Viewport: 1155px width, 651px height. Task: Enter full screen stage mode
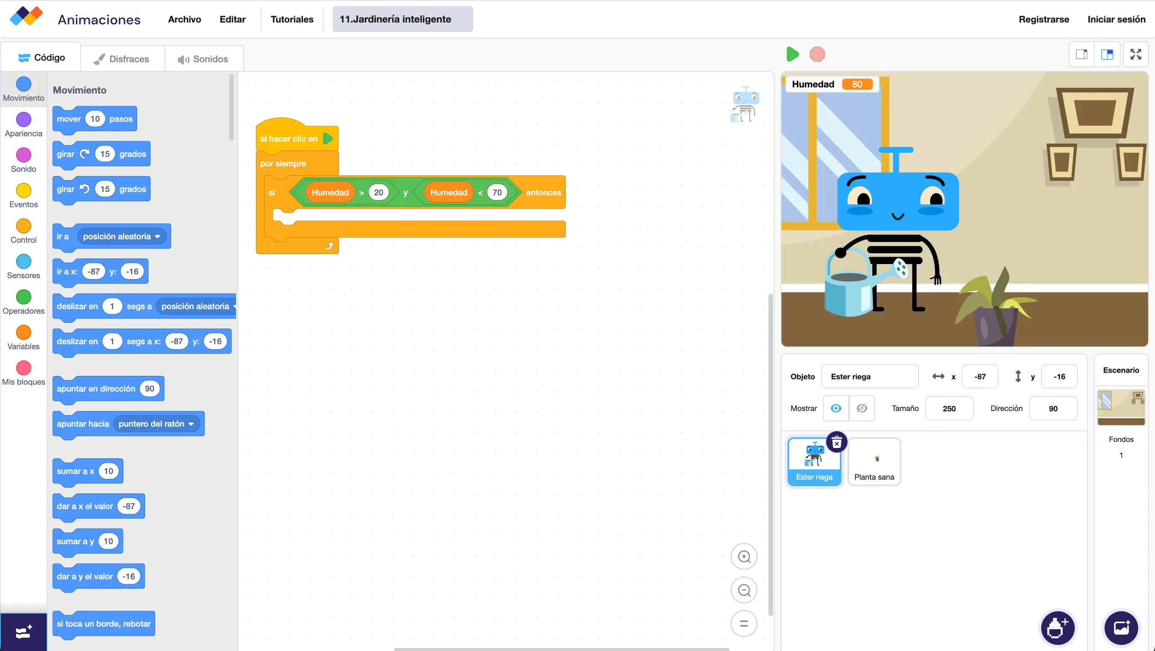[1135, 54]
